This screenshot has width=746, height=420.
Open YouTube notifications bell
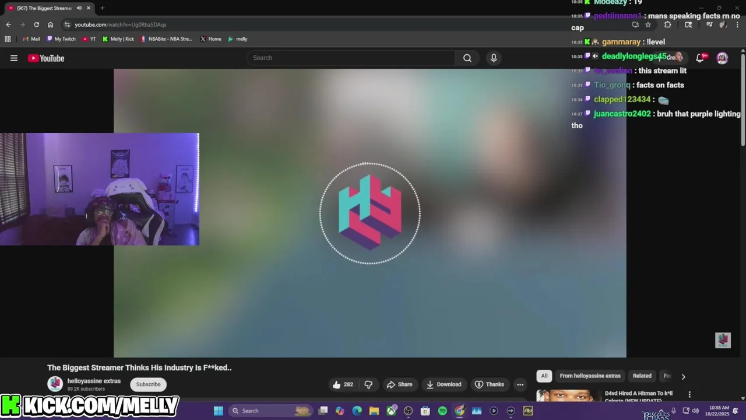(701, 58)
